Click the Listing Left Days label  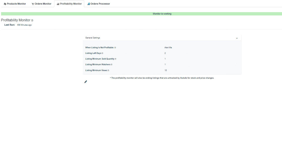tap(93, 53)
